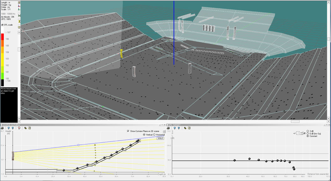
Task: Click the brown source array in cutview graph
Action: pos(13,156)
